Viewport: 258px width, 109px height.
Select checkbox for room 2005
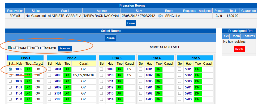(x=49, y=75)
